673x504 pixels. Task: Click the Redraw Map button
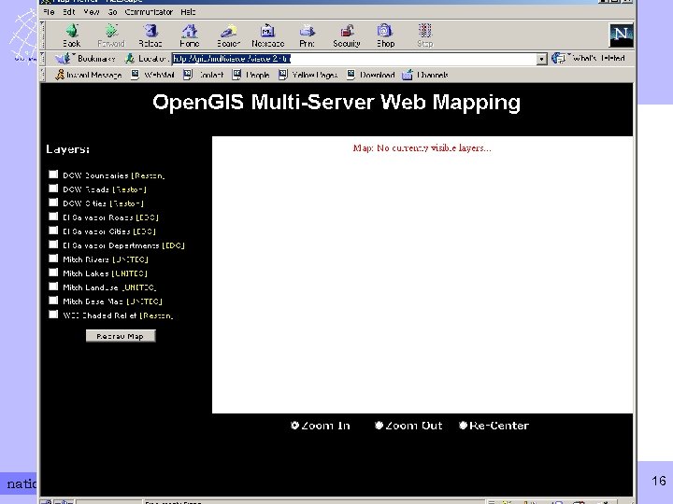(x=121, y=336)
